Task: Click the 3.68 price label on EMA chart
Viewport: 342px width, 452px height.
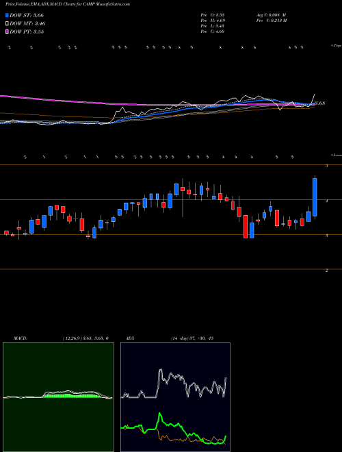Action: coord(320,103)
